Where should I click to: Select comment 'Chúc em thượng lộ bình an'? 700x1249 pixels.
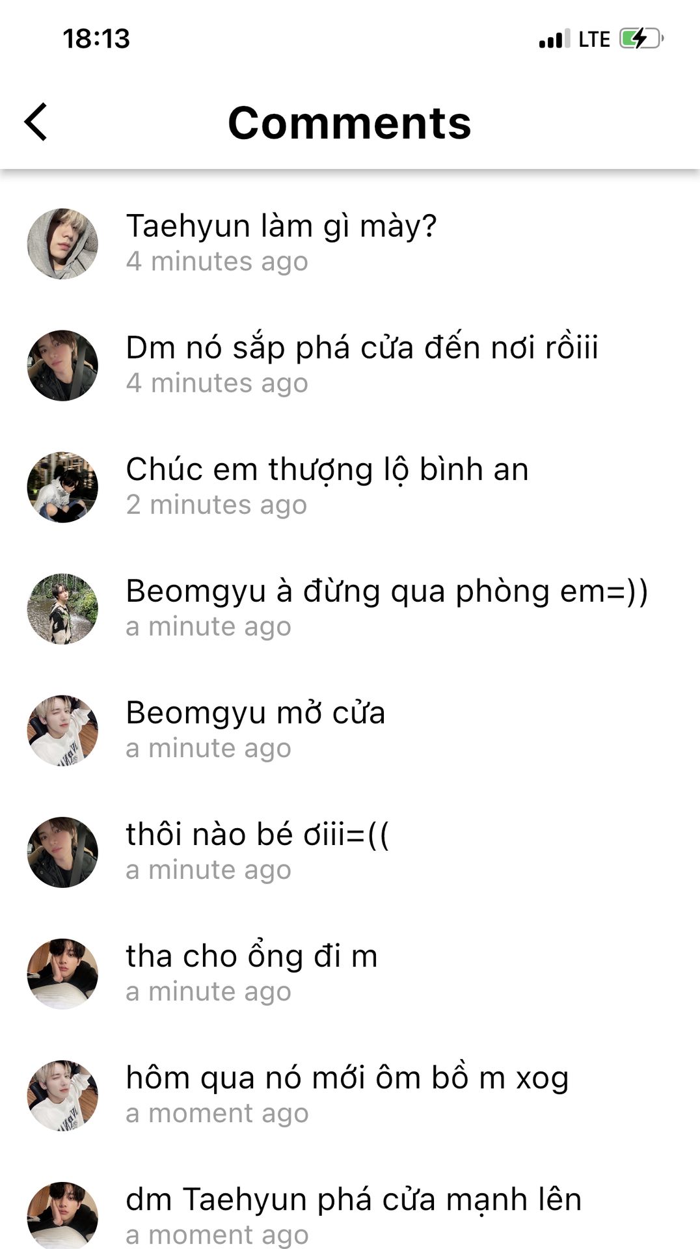click(327, 470)
